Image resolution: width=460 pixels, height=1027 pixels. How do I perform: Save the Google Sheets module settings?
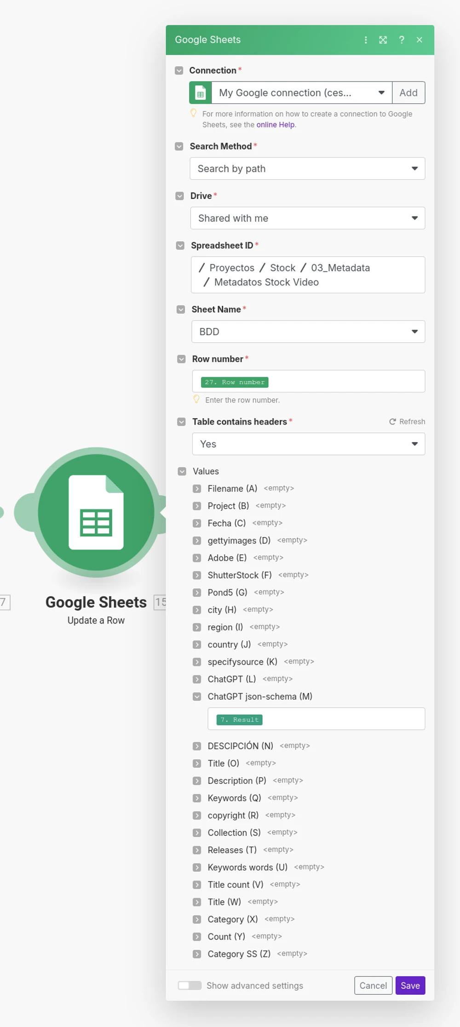410,986
